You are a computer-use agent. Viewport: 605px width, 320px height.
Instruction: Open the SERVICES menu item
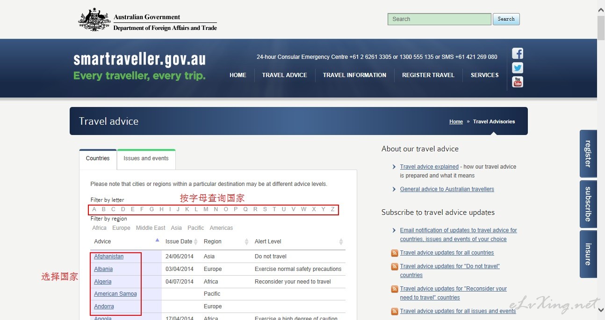(x=485, y=75)
